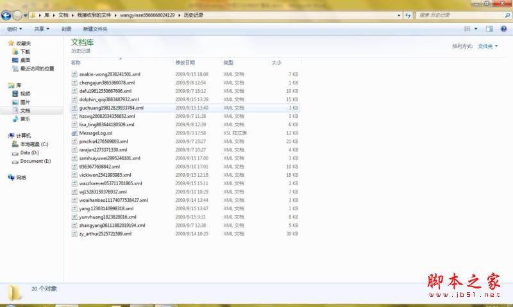
Task: Click the icon of yunvhuang1823828016.xml
Action: pyautogui.click(x=74, y=217)
